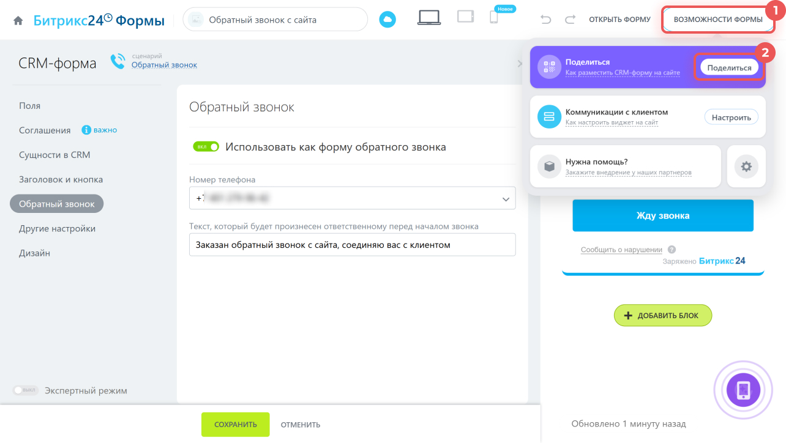Image resolution: width=786 pixels, height=443 pixels.
Task: Click the callback scenario link
Action: (164, 65)
